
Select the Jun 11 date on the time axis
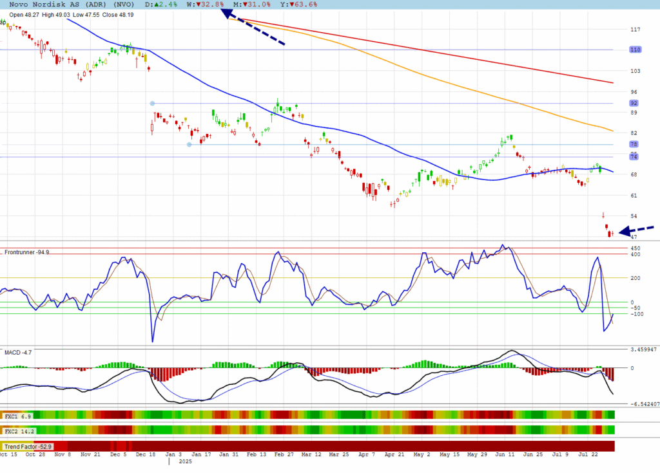505,454
